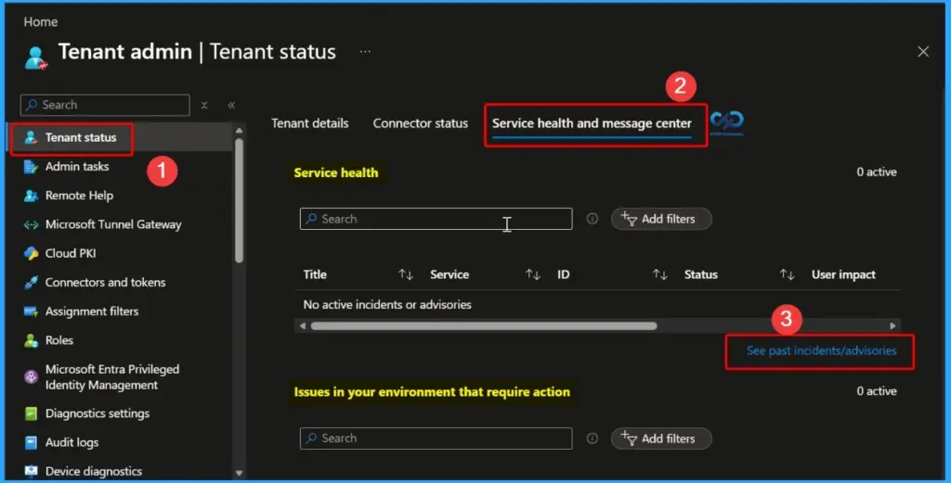The image size is (951, 483).
Task: Click the Assignment filters icon
Action: click(31, 311)
